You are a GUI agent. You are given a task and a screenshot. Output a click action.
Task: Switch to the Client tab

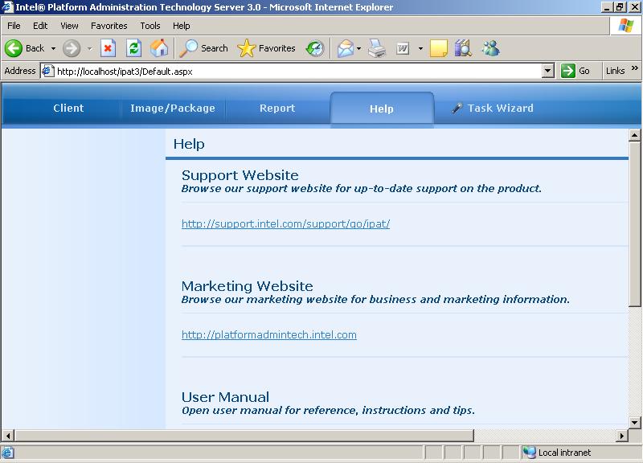68,109
